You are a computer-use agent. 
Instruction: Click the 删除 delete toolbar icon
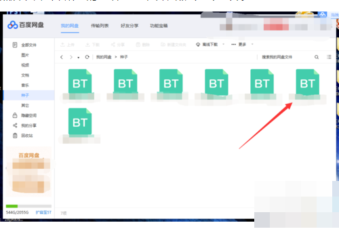[138, 45]
